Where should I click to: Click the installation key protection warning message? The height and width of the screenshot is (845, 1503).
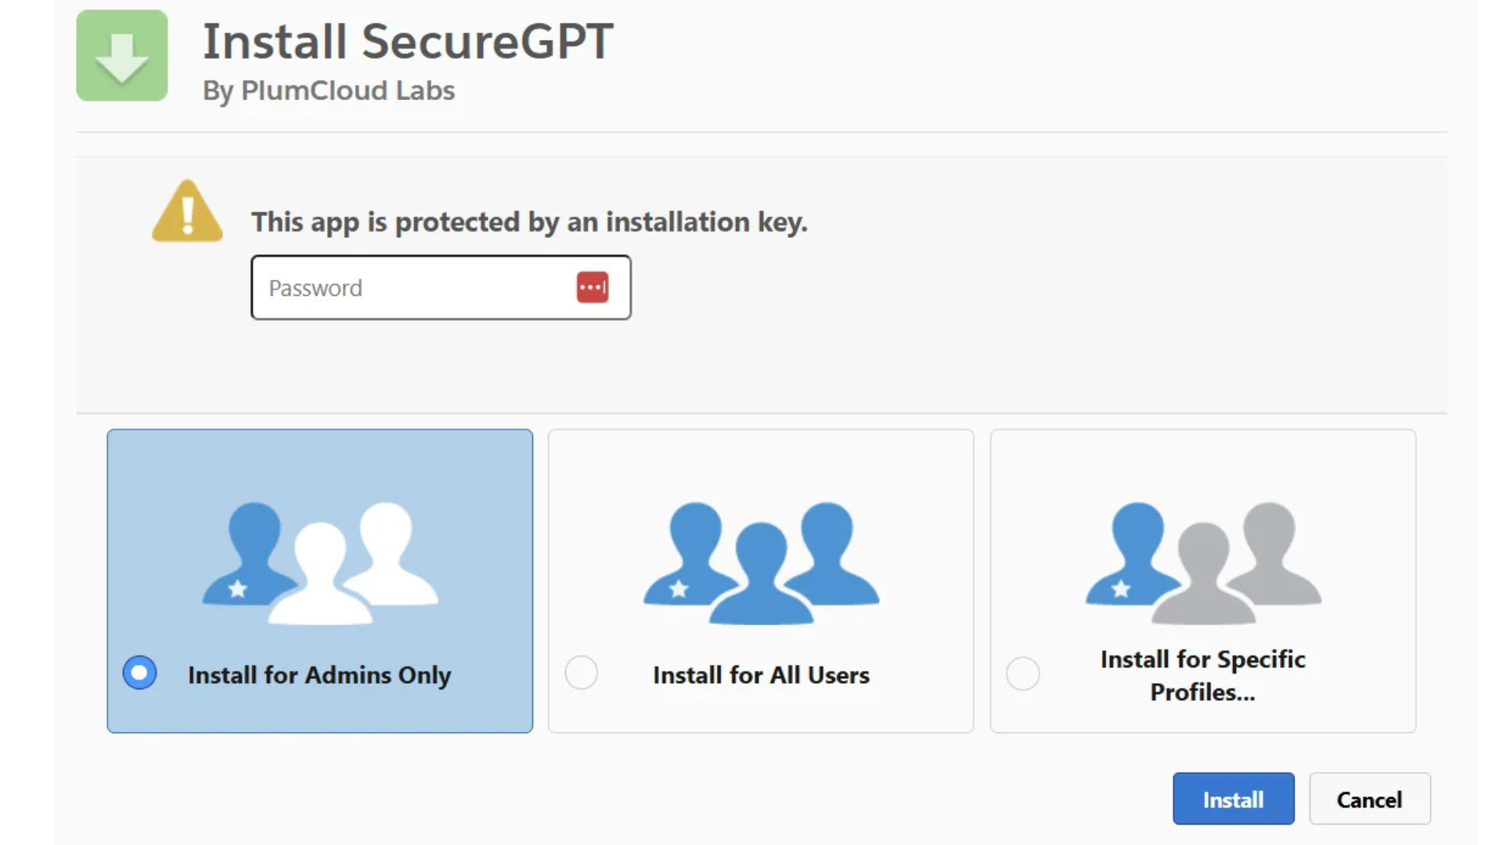(529, 222)
